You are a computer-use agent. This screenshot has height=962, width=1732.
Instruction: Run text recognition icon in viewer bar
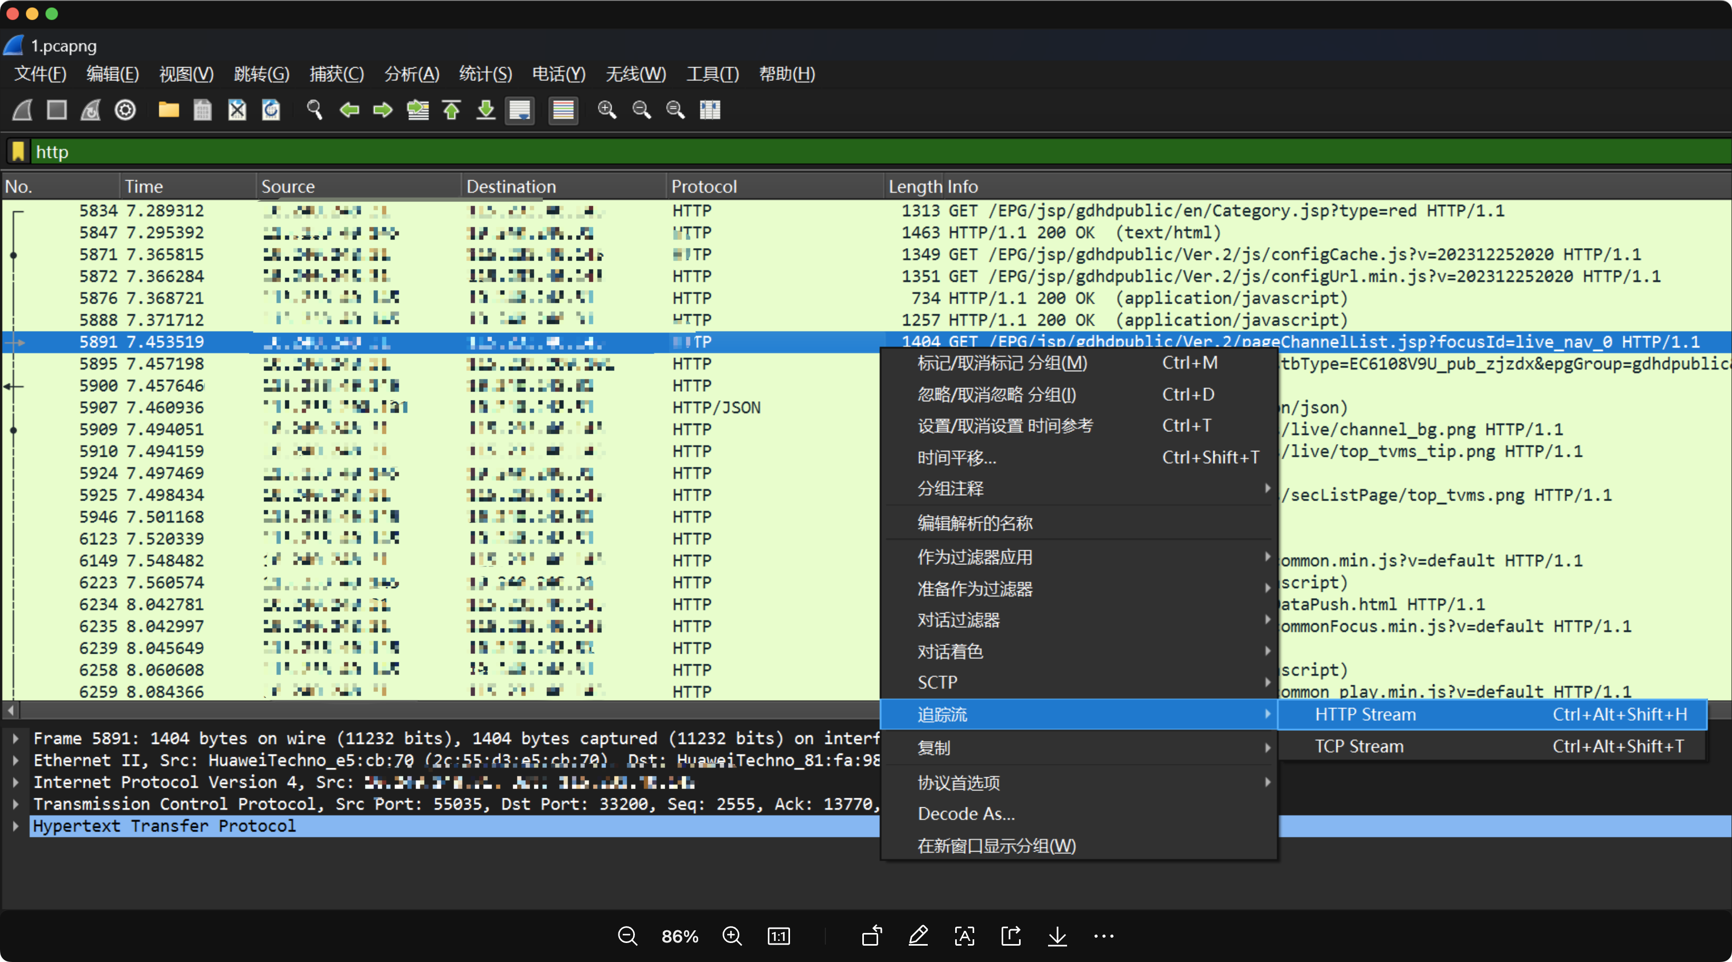[x=964, y=936]
